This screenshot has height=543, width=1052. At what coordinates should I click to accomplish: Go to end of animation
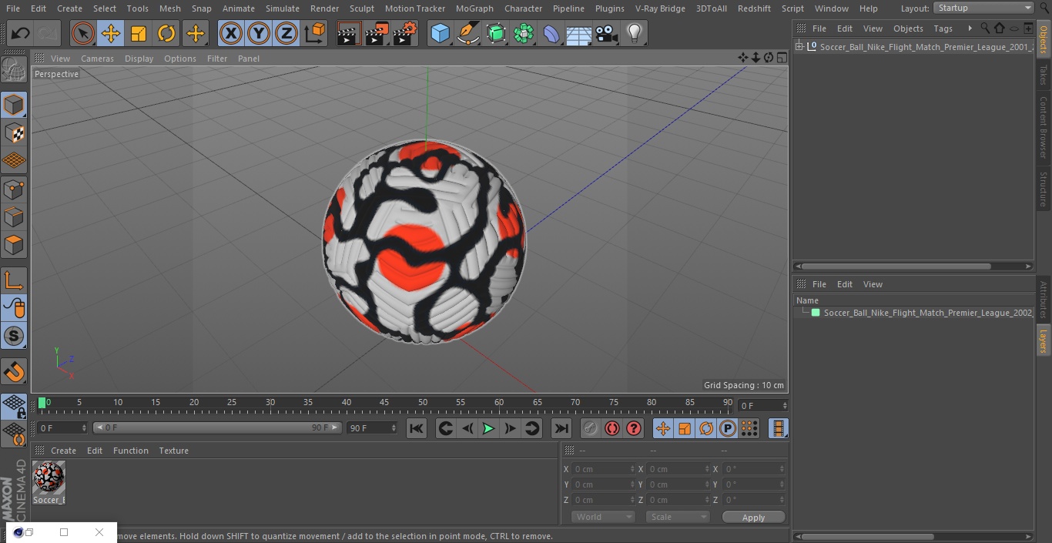(561, 428)
